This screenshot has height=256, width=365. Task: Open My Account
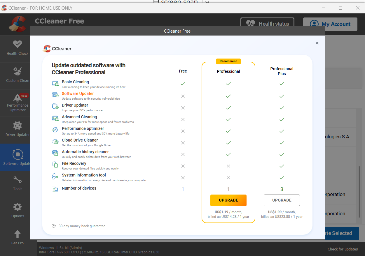point(330,24)
